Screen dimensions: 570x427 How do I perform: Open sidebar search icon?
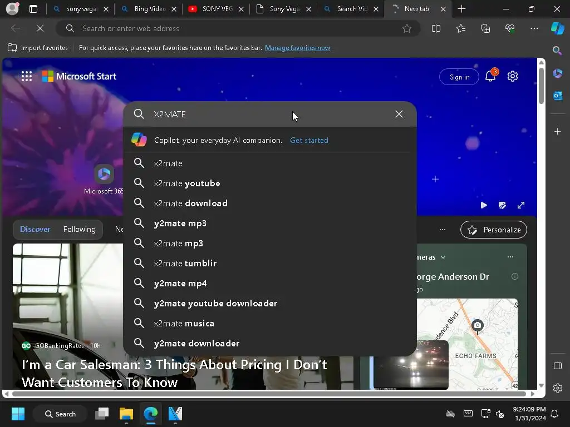tap(557, 51)
